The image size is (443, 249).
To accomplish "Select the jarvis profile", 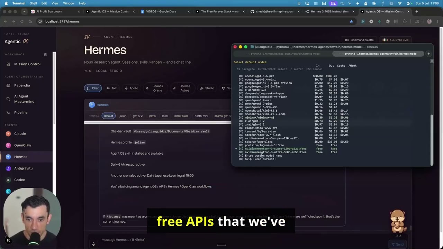I will [x=152, y=116].
